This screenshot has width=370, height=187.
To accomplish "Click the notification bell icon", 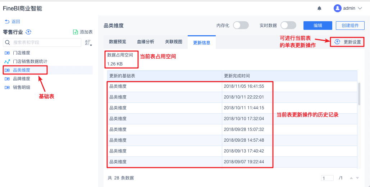I will 319,8.
